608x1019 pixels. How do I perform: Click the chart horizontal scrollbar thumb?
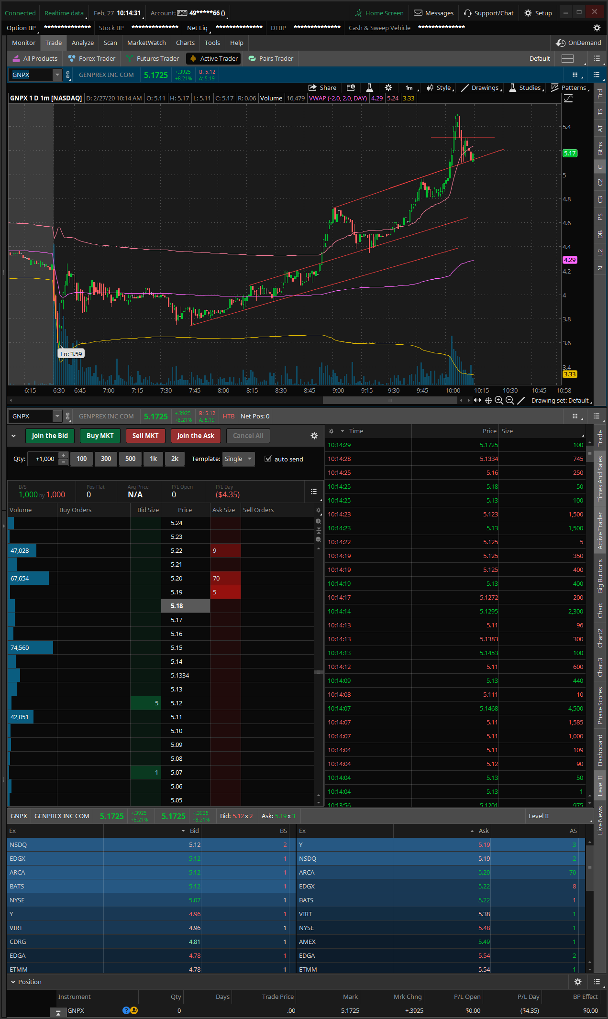[390, 400]
